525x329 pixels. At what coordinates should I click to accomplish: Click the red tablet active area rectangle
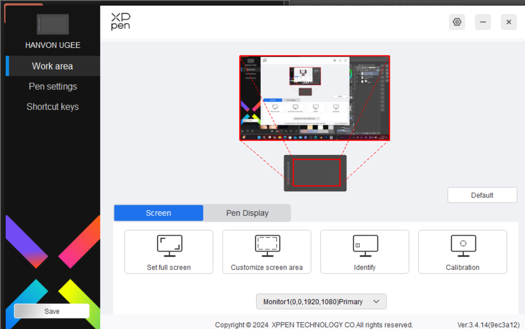coord(316,172)
